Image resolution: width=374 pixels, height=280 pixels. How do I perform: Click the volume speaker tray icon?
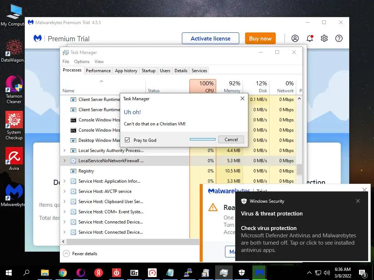pyautogui.click(x=327, y=273)
